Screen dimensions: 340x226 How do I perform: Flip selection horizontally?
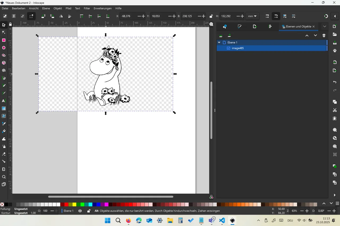pyautogui.click(x=61, y=16)
